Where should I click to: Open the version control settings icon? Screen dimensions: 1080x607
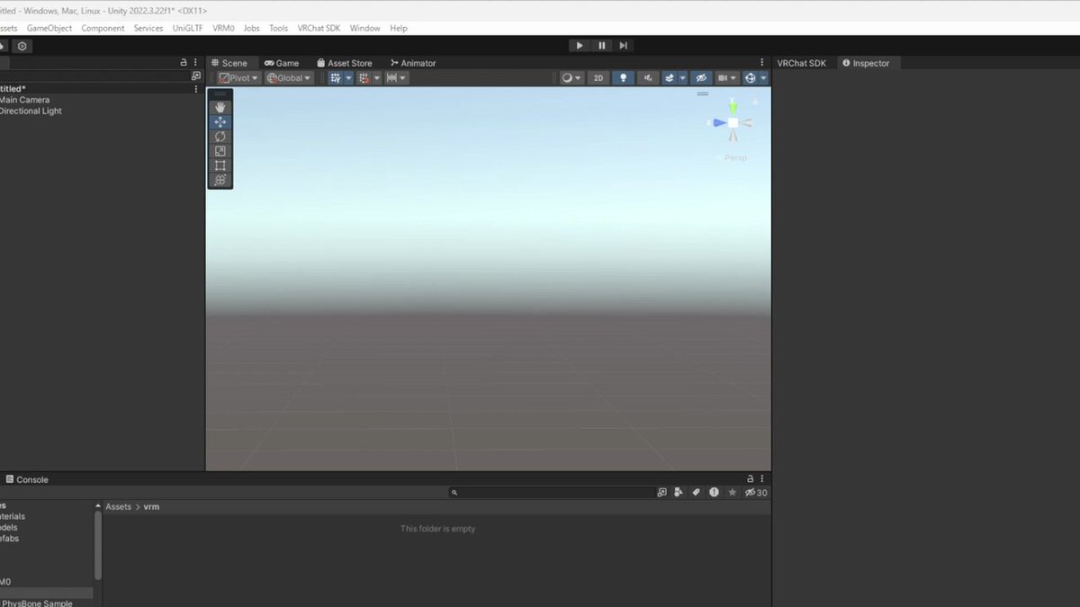coord(22,46)
